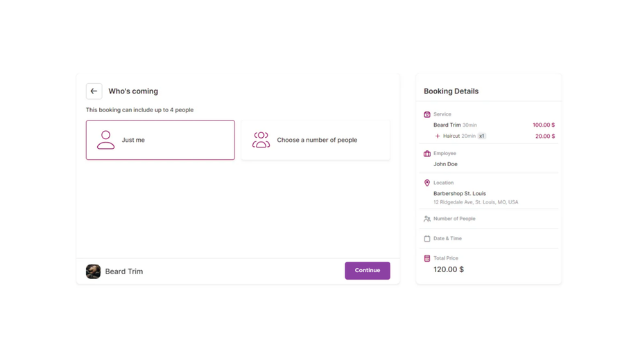Click the Date & Time calendar icon

[427, 238]
